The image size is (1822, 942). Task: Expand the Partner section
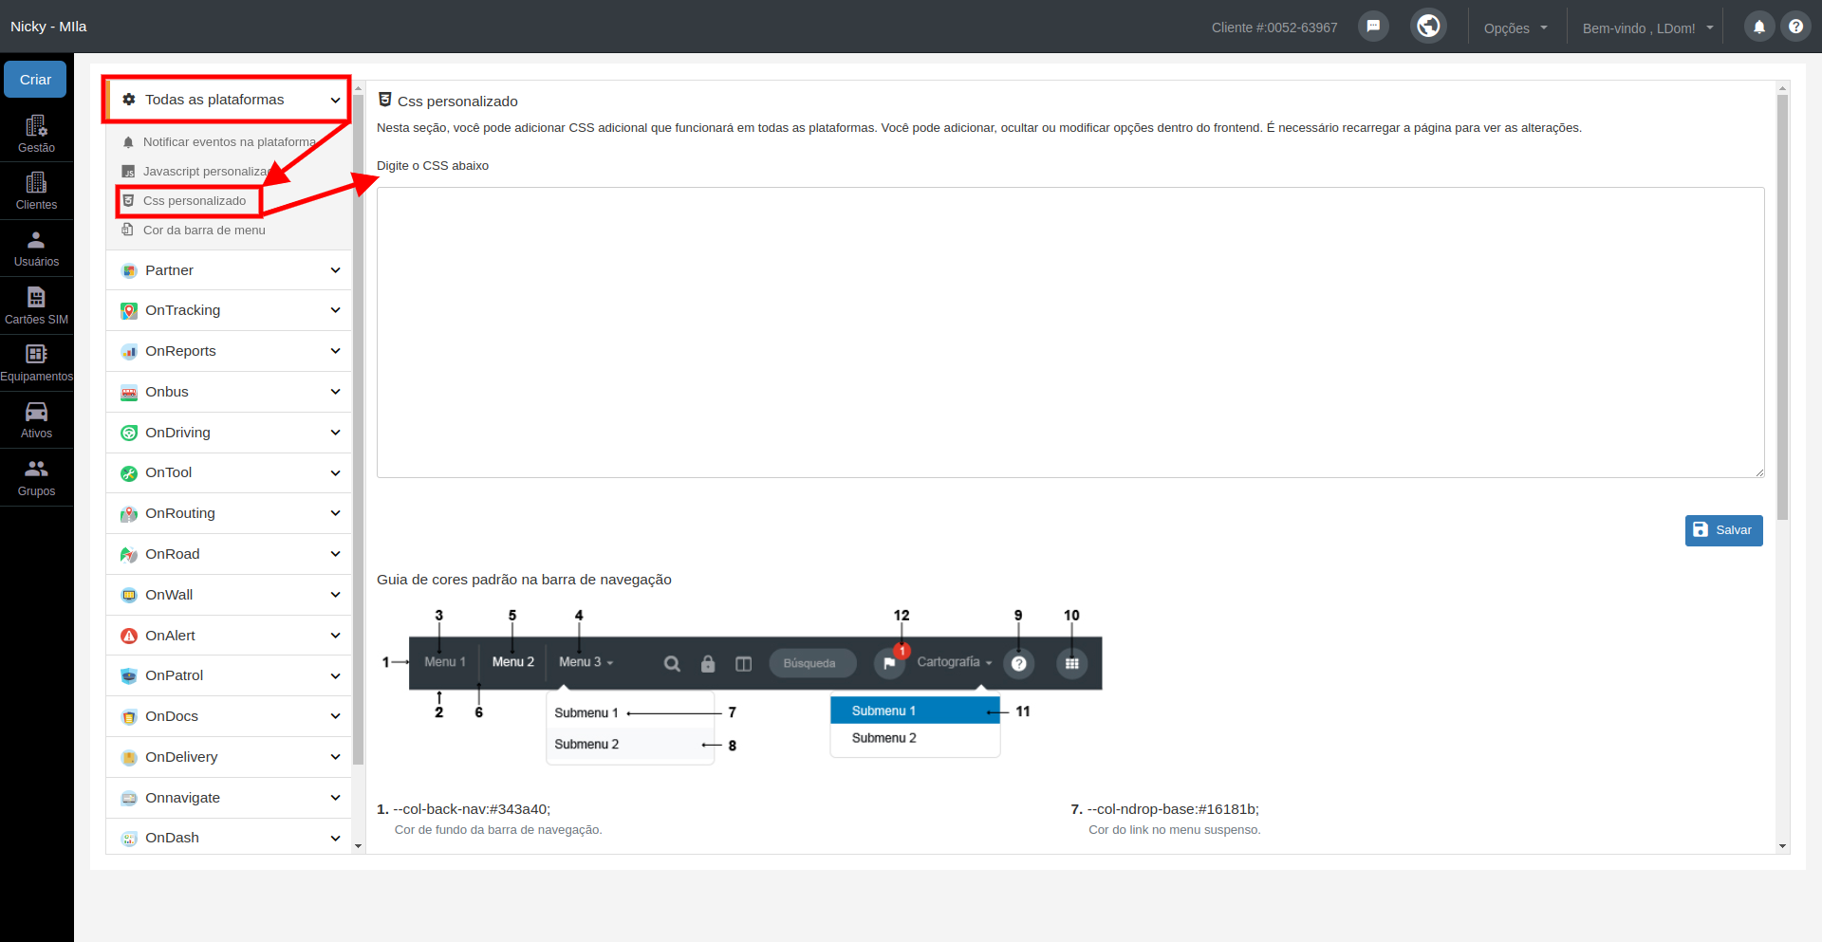[229, 270]
